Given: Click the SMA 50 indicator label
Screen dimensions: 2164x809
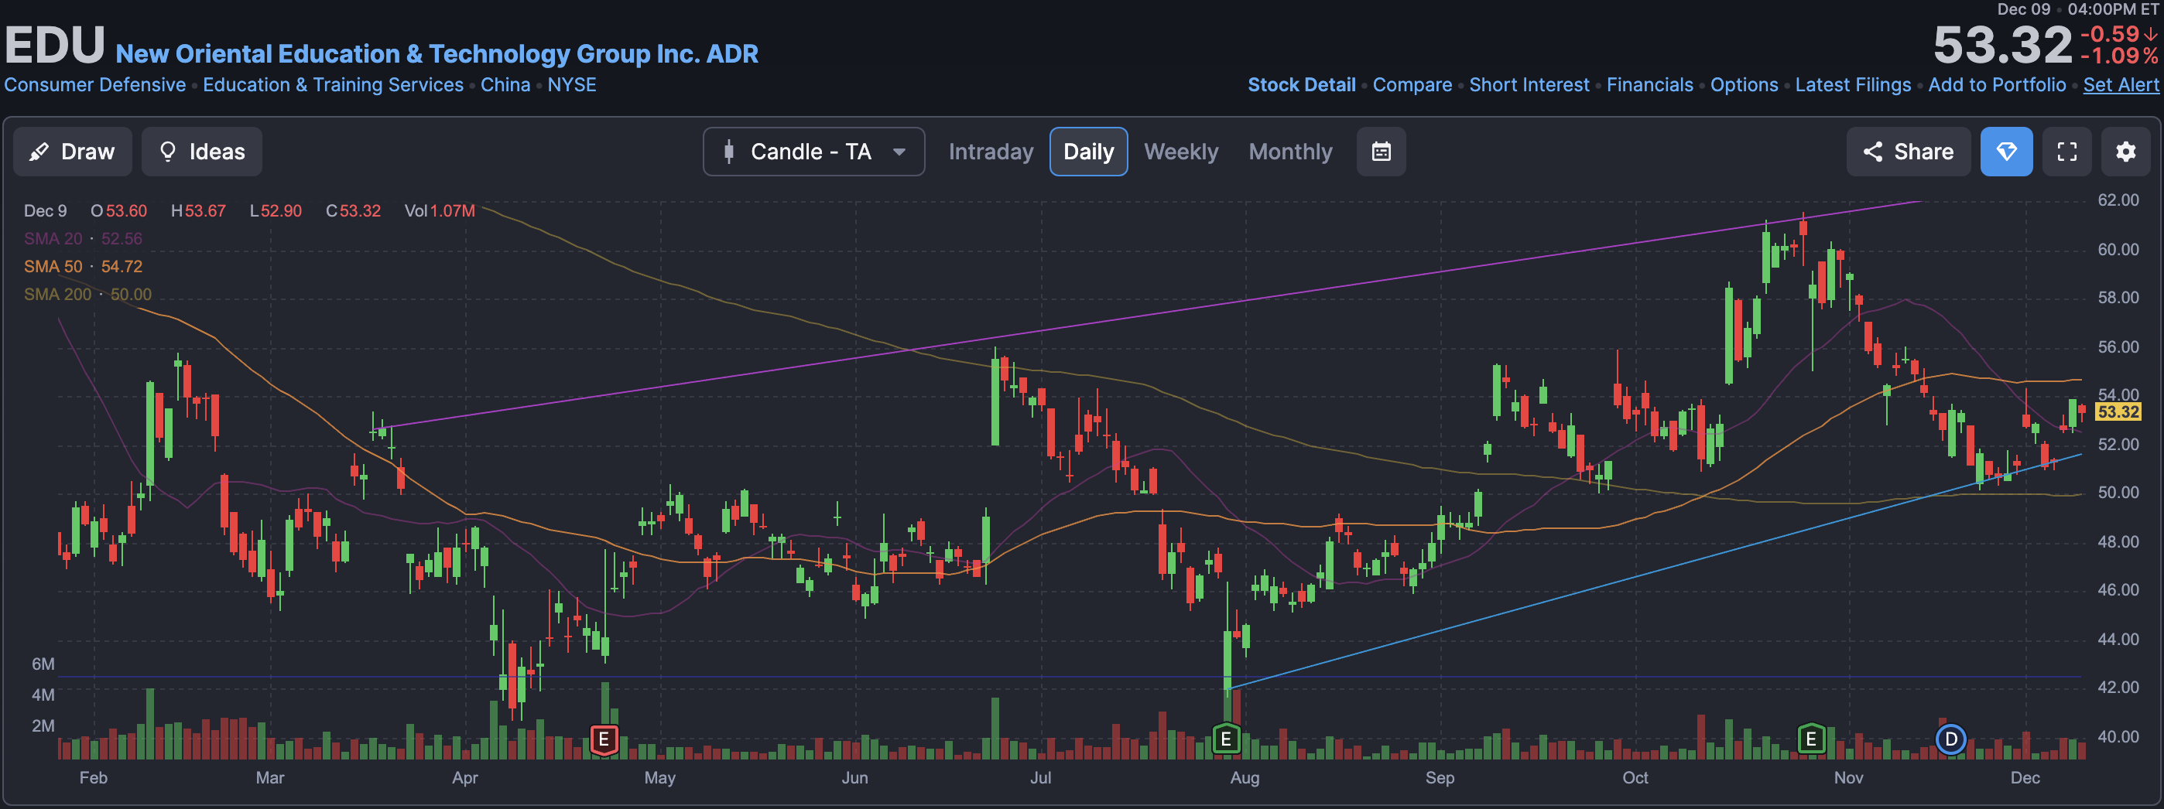Looking at the screenshot, I should [x=82, y=266].
